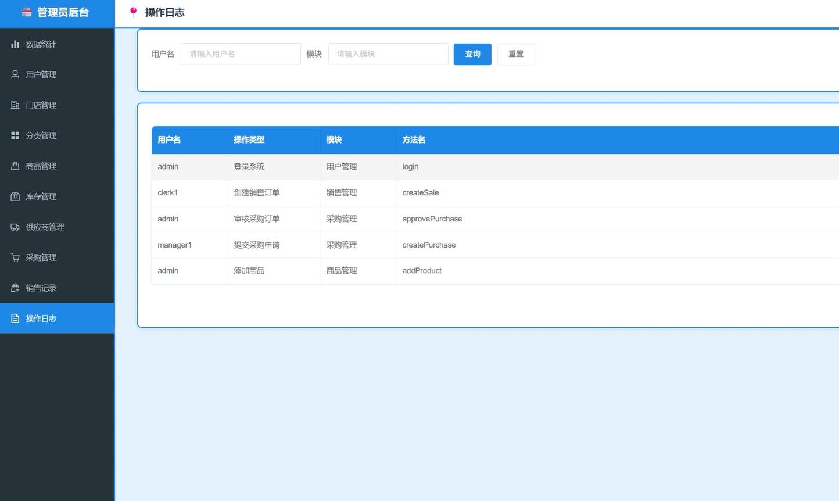Image resolution: width=839 pixels, height=501 pixels.
Task: Click the 商品管理 bag icon
Action: [x=15, y=166]
